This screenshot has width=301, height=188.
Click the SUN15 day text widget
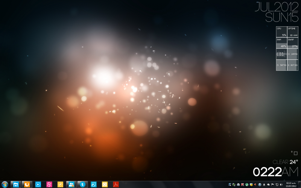point(282,17)
